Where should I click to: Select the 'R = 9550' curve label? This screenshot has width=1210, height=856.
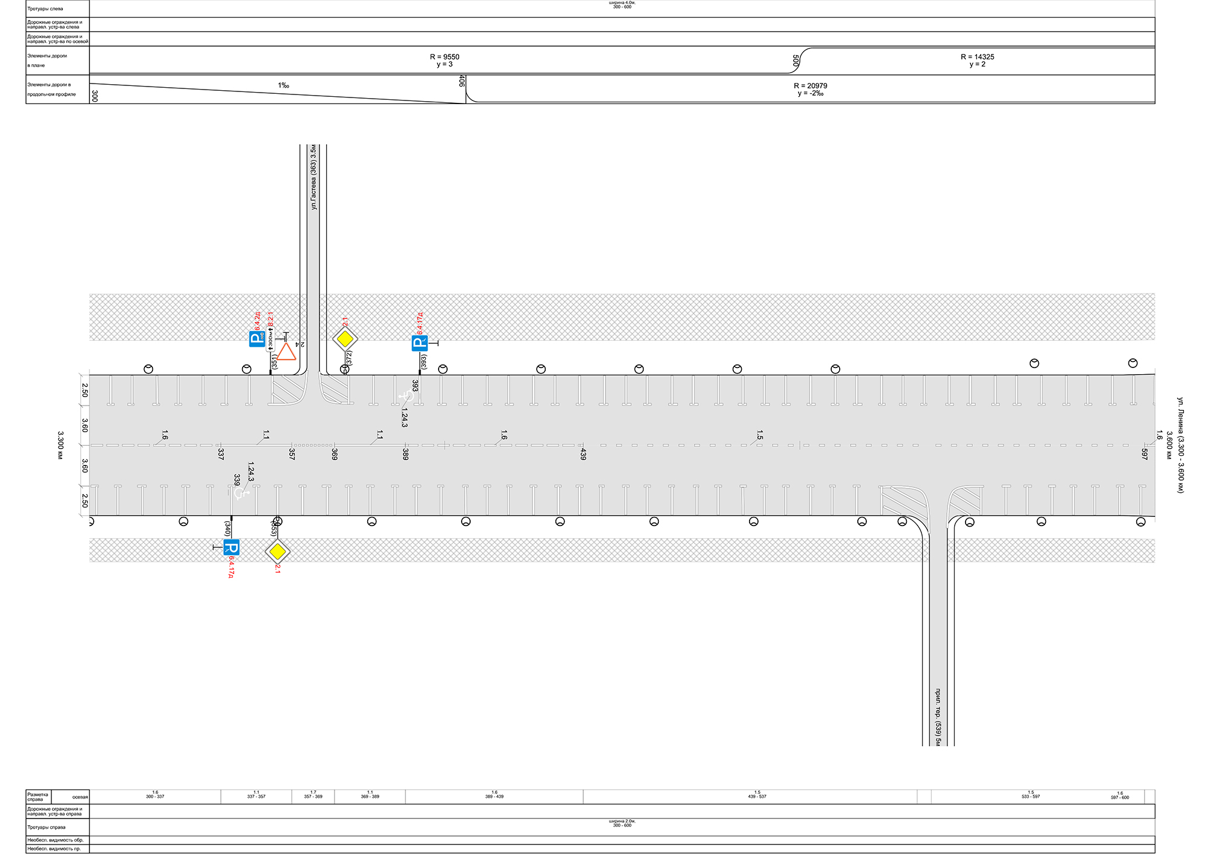point(445,57)
